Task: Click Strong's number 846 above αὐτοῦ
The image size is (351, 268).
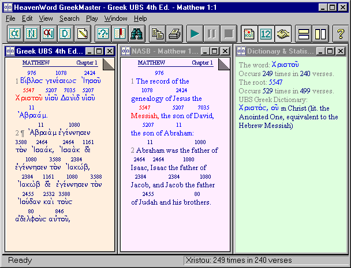Action: coord(59,211)
